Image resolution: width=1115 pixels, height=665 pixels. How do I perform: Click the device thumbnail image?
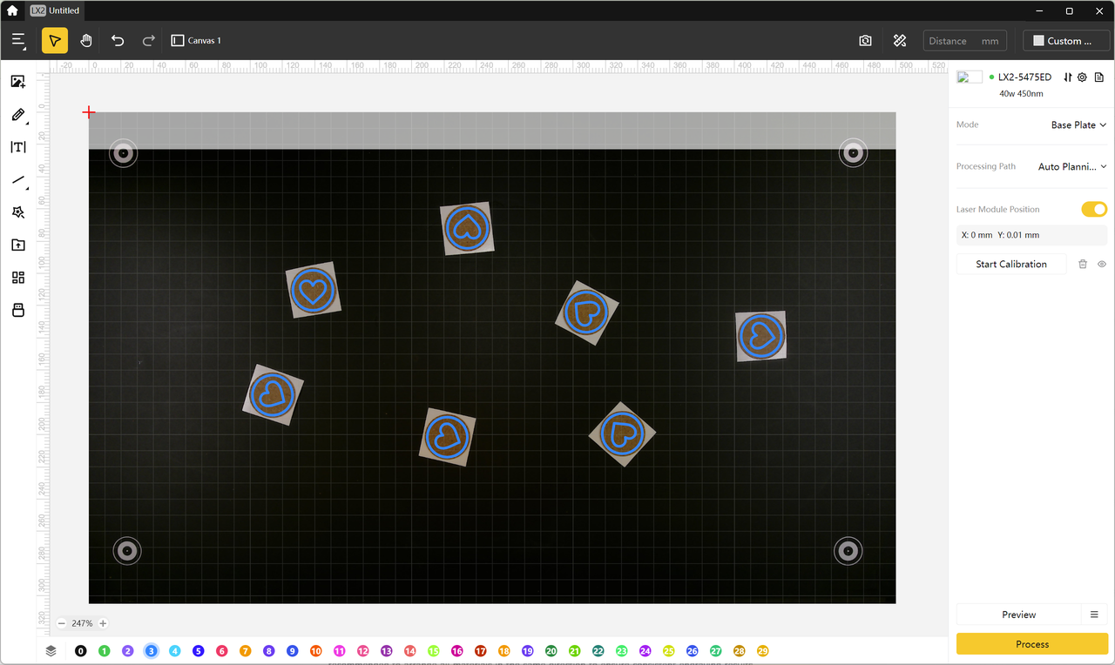(970, 77)
